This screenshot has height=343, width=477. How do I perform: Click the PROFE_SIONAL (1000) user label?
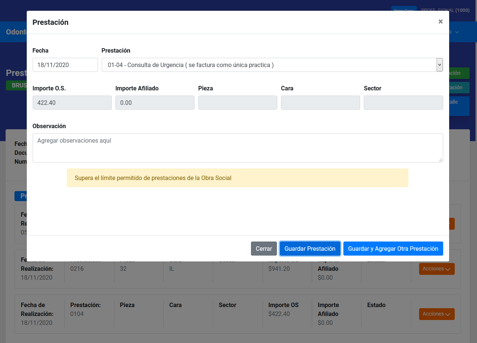point(445,10)
